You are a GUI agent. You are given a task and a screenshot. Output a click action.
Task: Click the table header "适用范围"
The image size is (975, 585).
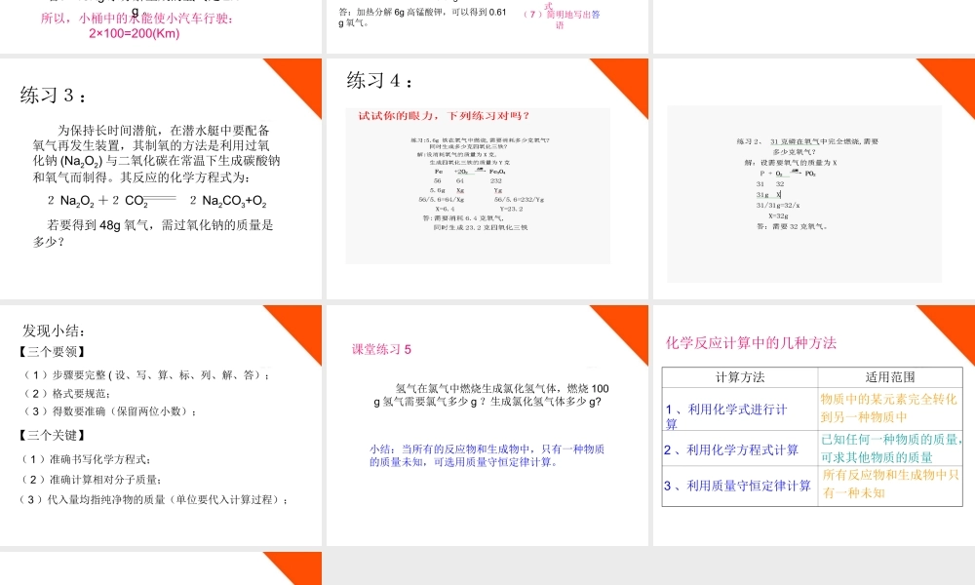pos(890,377)
